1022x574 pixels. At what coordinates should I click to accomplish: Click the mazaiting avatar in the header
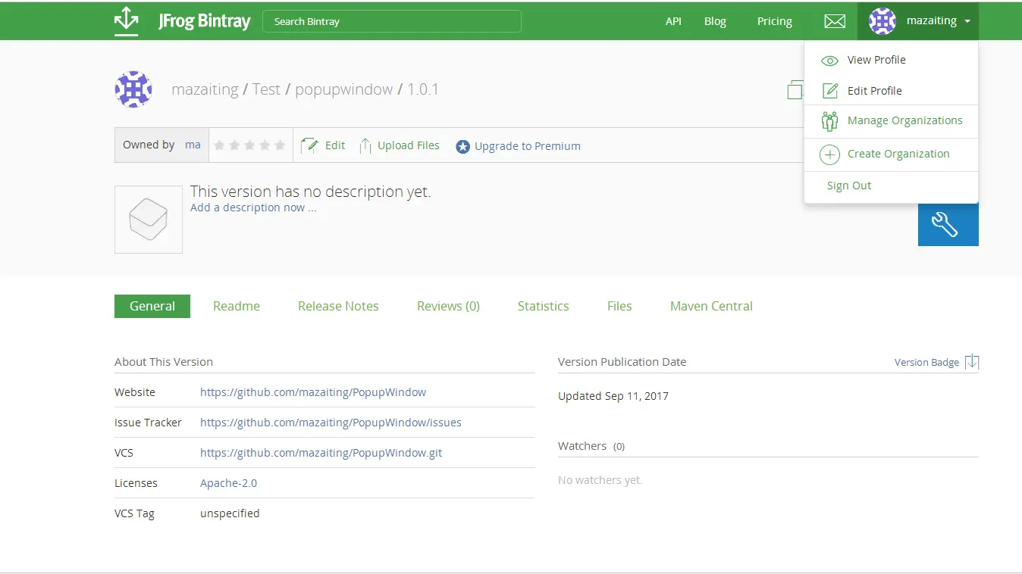point(882,21)
